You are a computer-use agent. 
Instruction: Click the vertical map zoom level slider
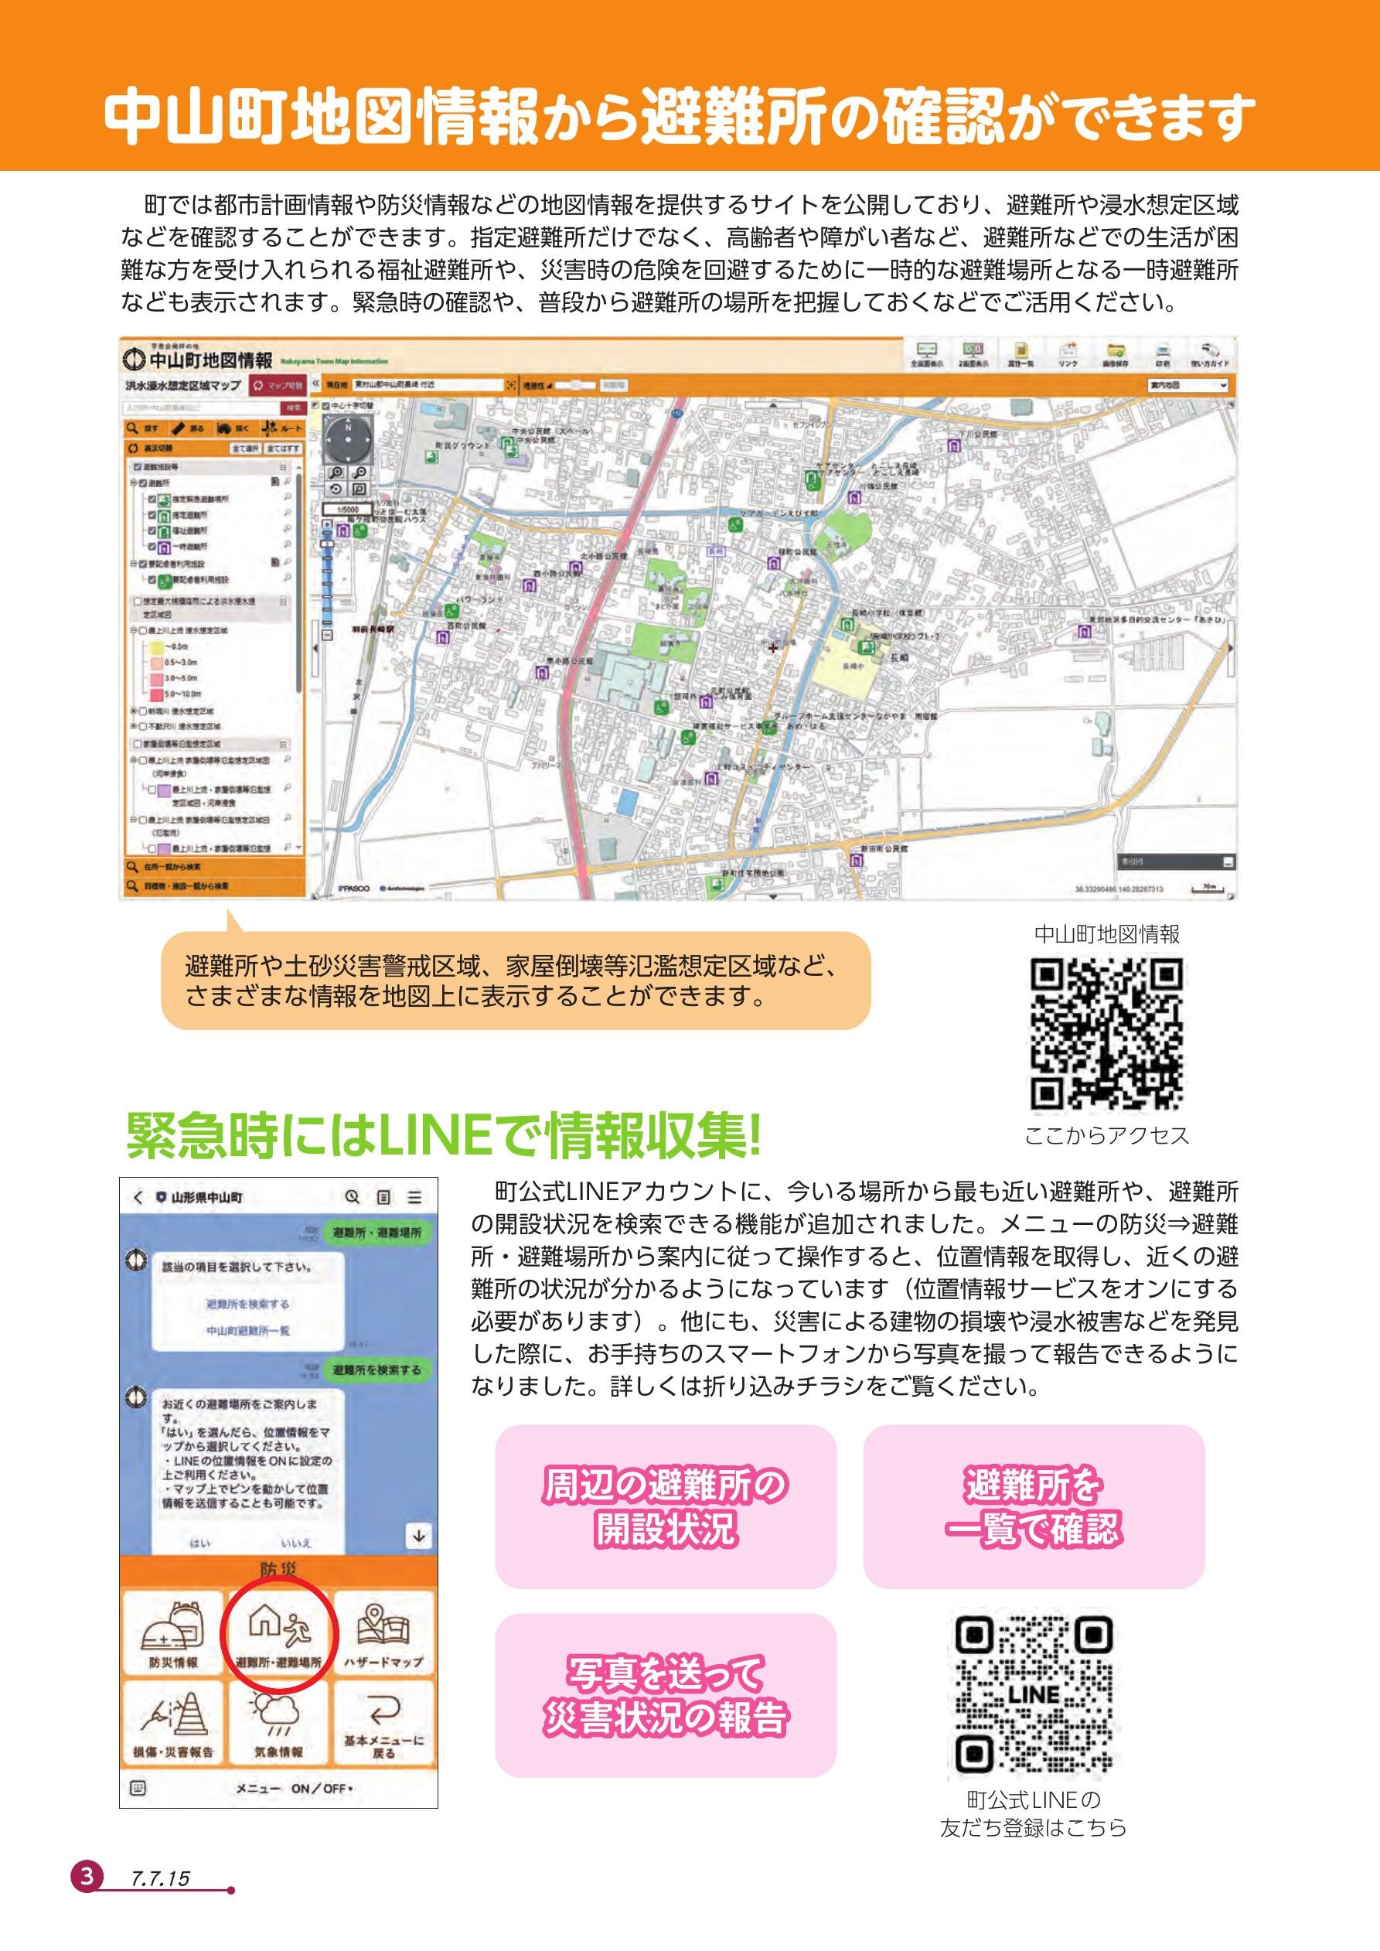328,579
